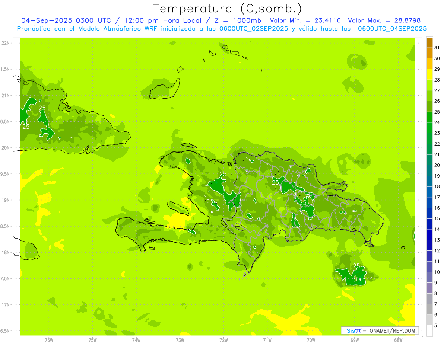The height and width of the screenshot is (345, 447).
Task: Click the "73W" longitude label
Action: (180, 340)
